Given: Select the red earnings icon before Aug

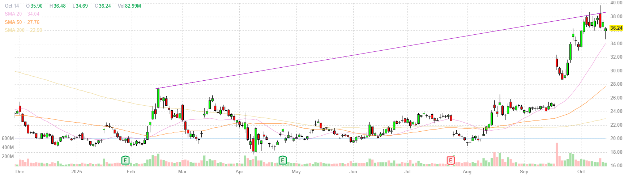Looking at the screenshot, I should [450, 160].
